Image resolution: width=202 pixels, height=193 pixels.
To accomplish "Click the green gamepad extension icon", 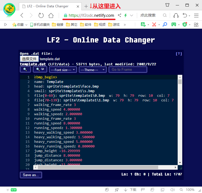I will (x=174, y=24).
